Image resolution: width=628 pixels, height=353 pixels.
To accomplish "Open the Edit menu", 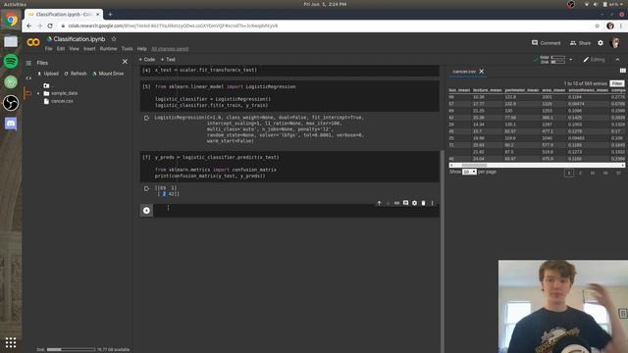I will [x=61, y=49].
